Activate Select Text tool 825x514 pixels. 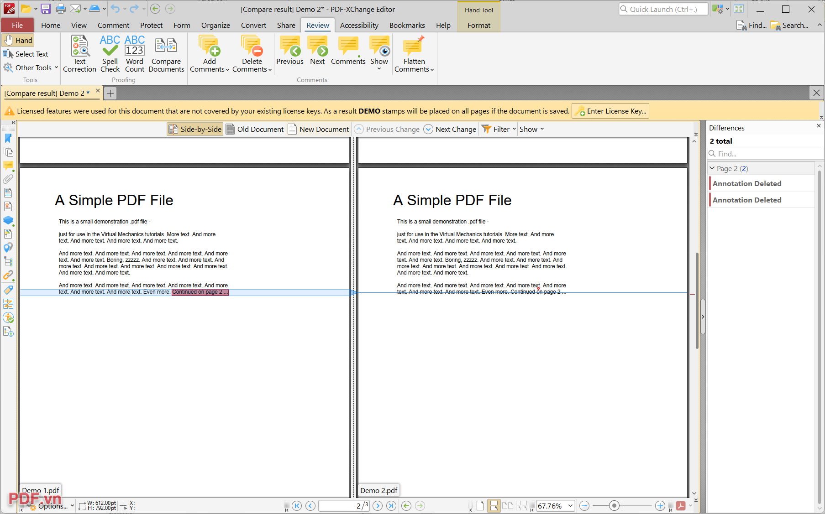[26, 54]
